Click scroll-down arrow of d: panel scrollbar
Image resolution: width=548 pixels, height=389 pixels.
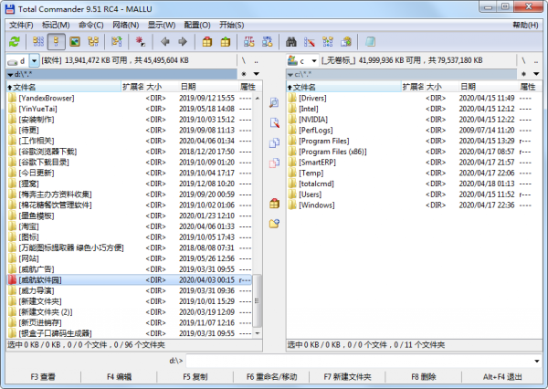click(258, 333)
